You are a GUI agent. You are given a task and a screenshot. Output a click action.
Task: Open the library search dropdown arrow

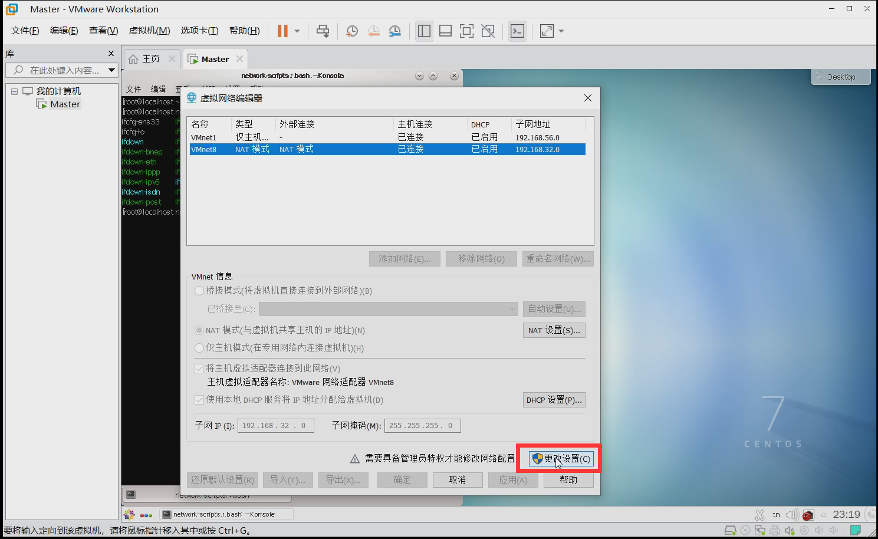[x=111, y=70]
